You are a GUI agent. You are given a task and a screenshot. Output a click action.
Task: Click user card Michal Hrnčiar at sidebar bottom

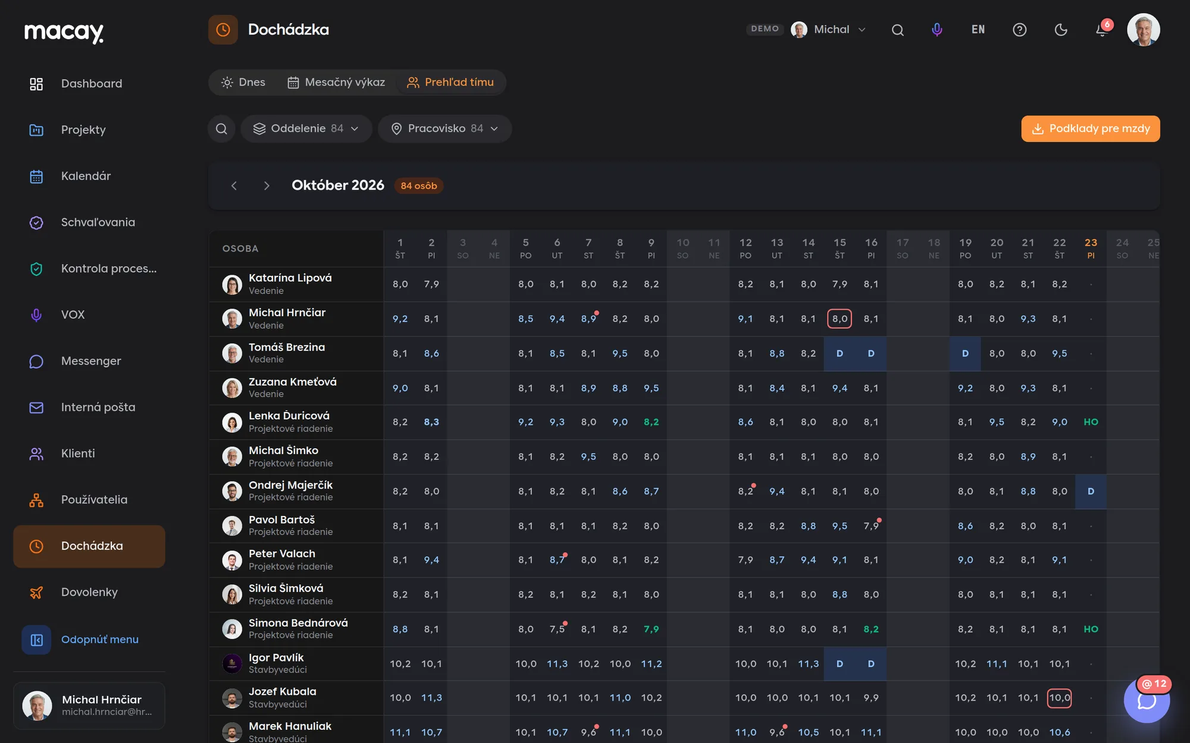(x=89, y=706)
